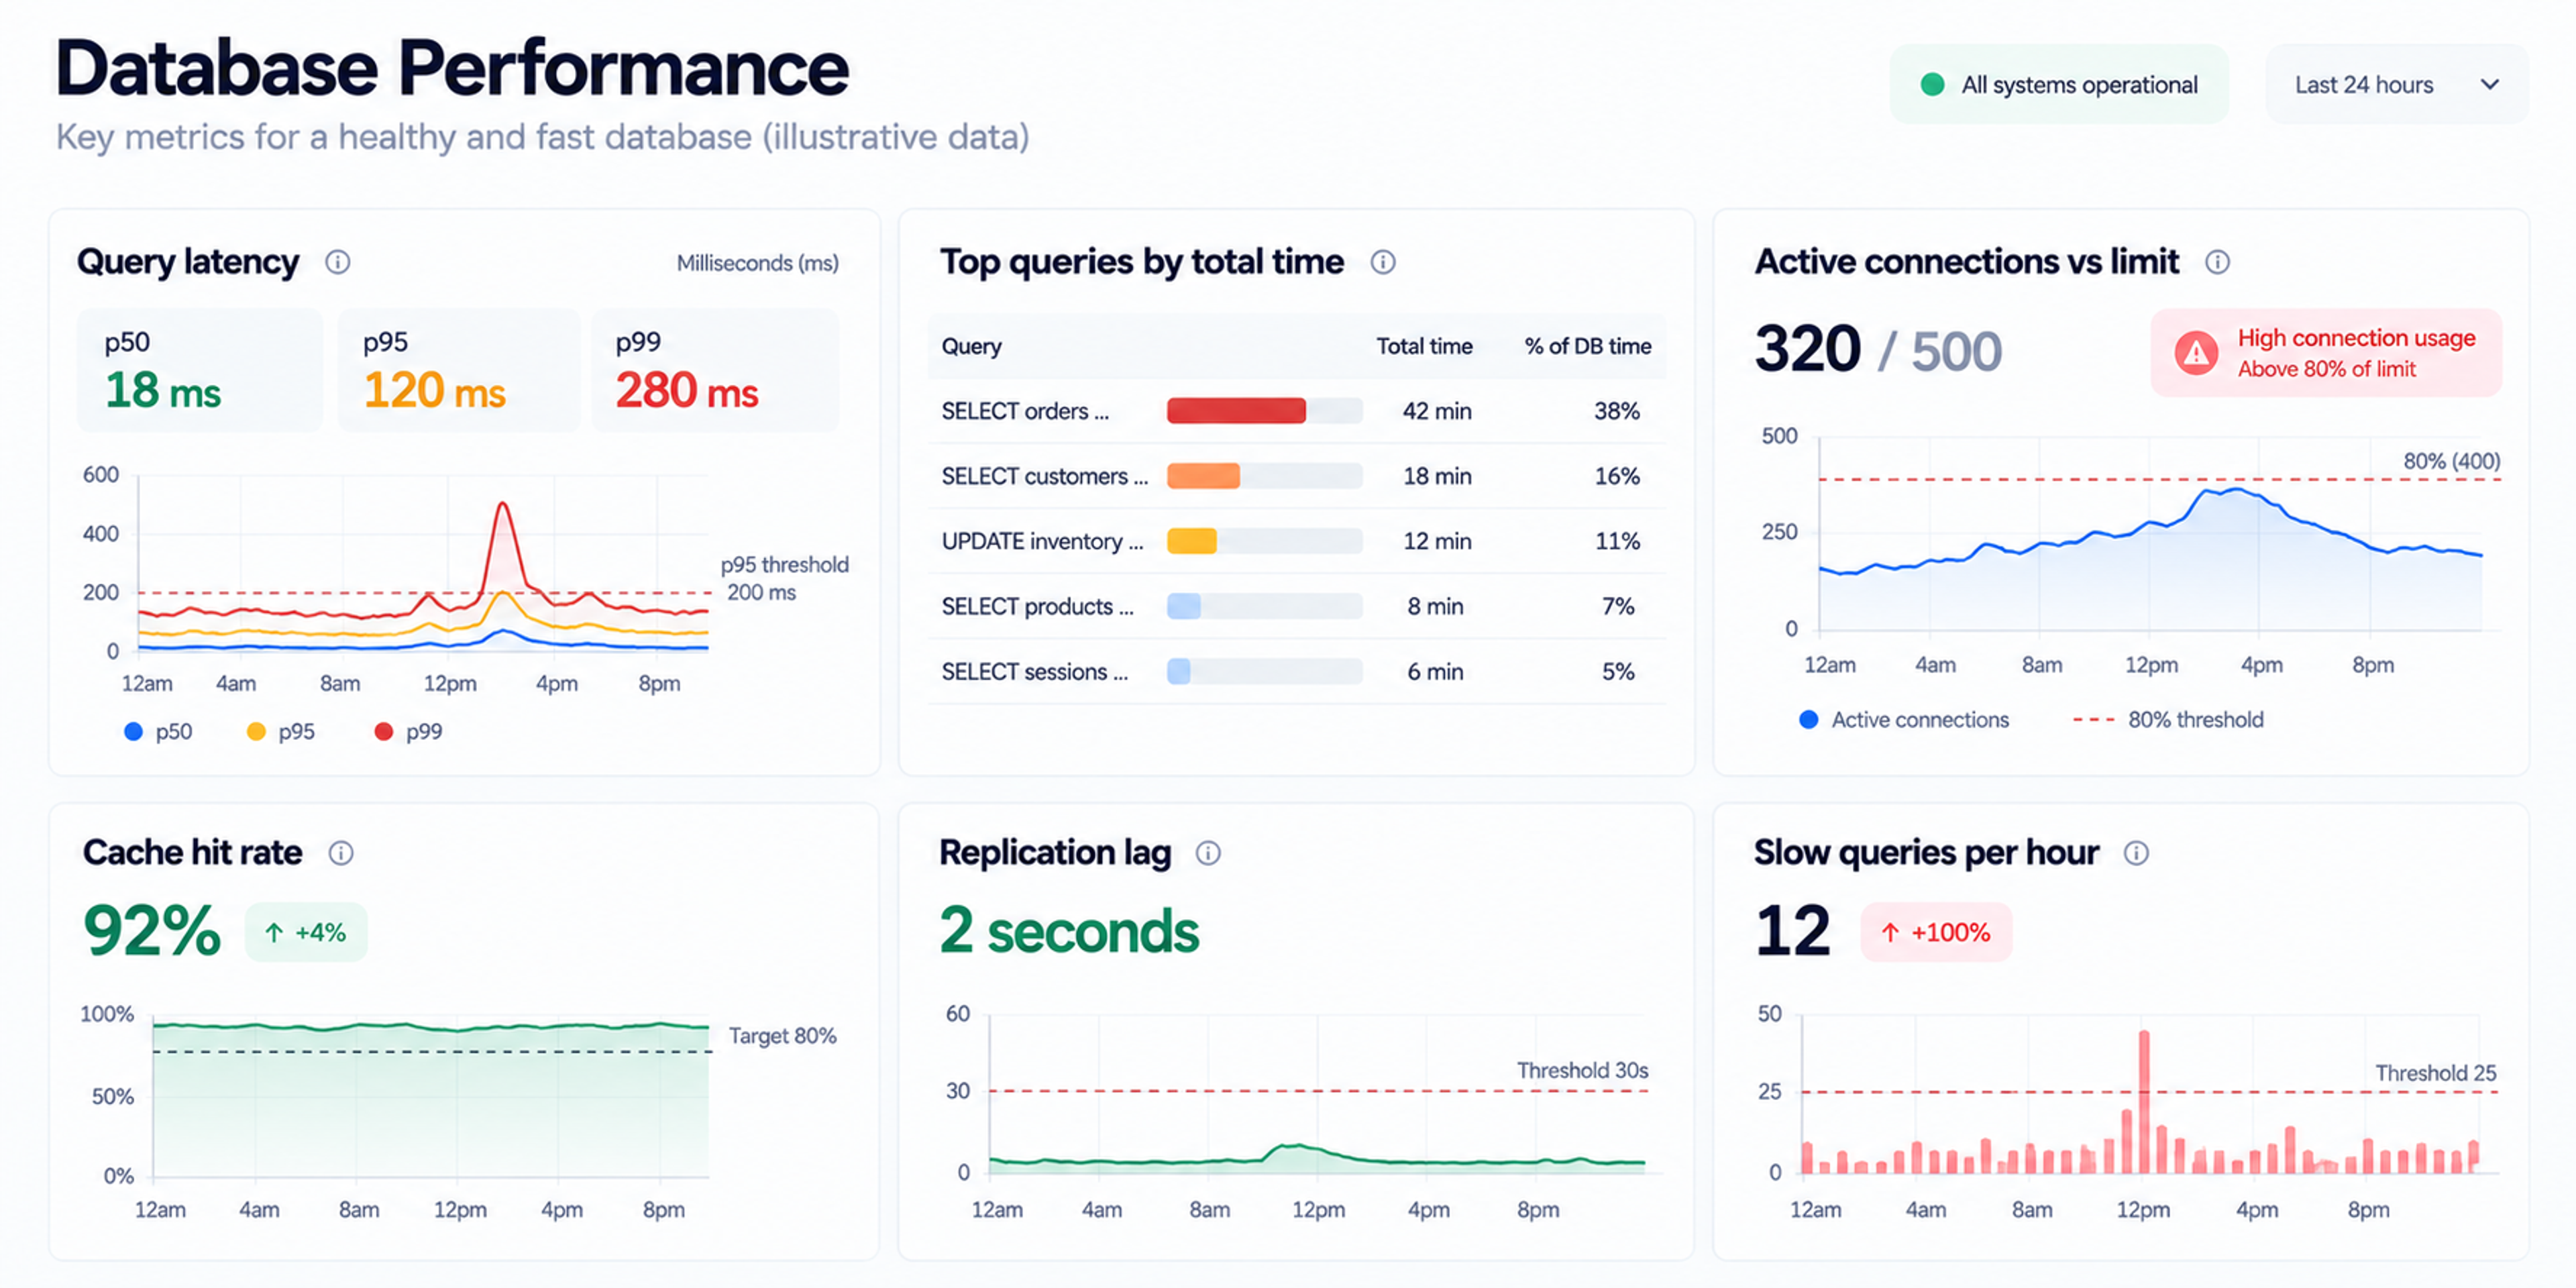Screen dimensions: 2576x1288
Task: Click the SELECT customers query name
Action: [1045, 476]
